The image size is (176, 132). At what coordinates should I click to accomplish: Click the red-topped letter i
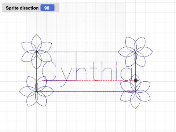coord(116,71)
